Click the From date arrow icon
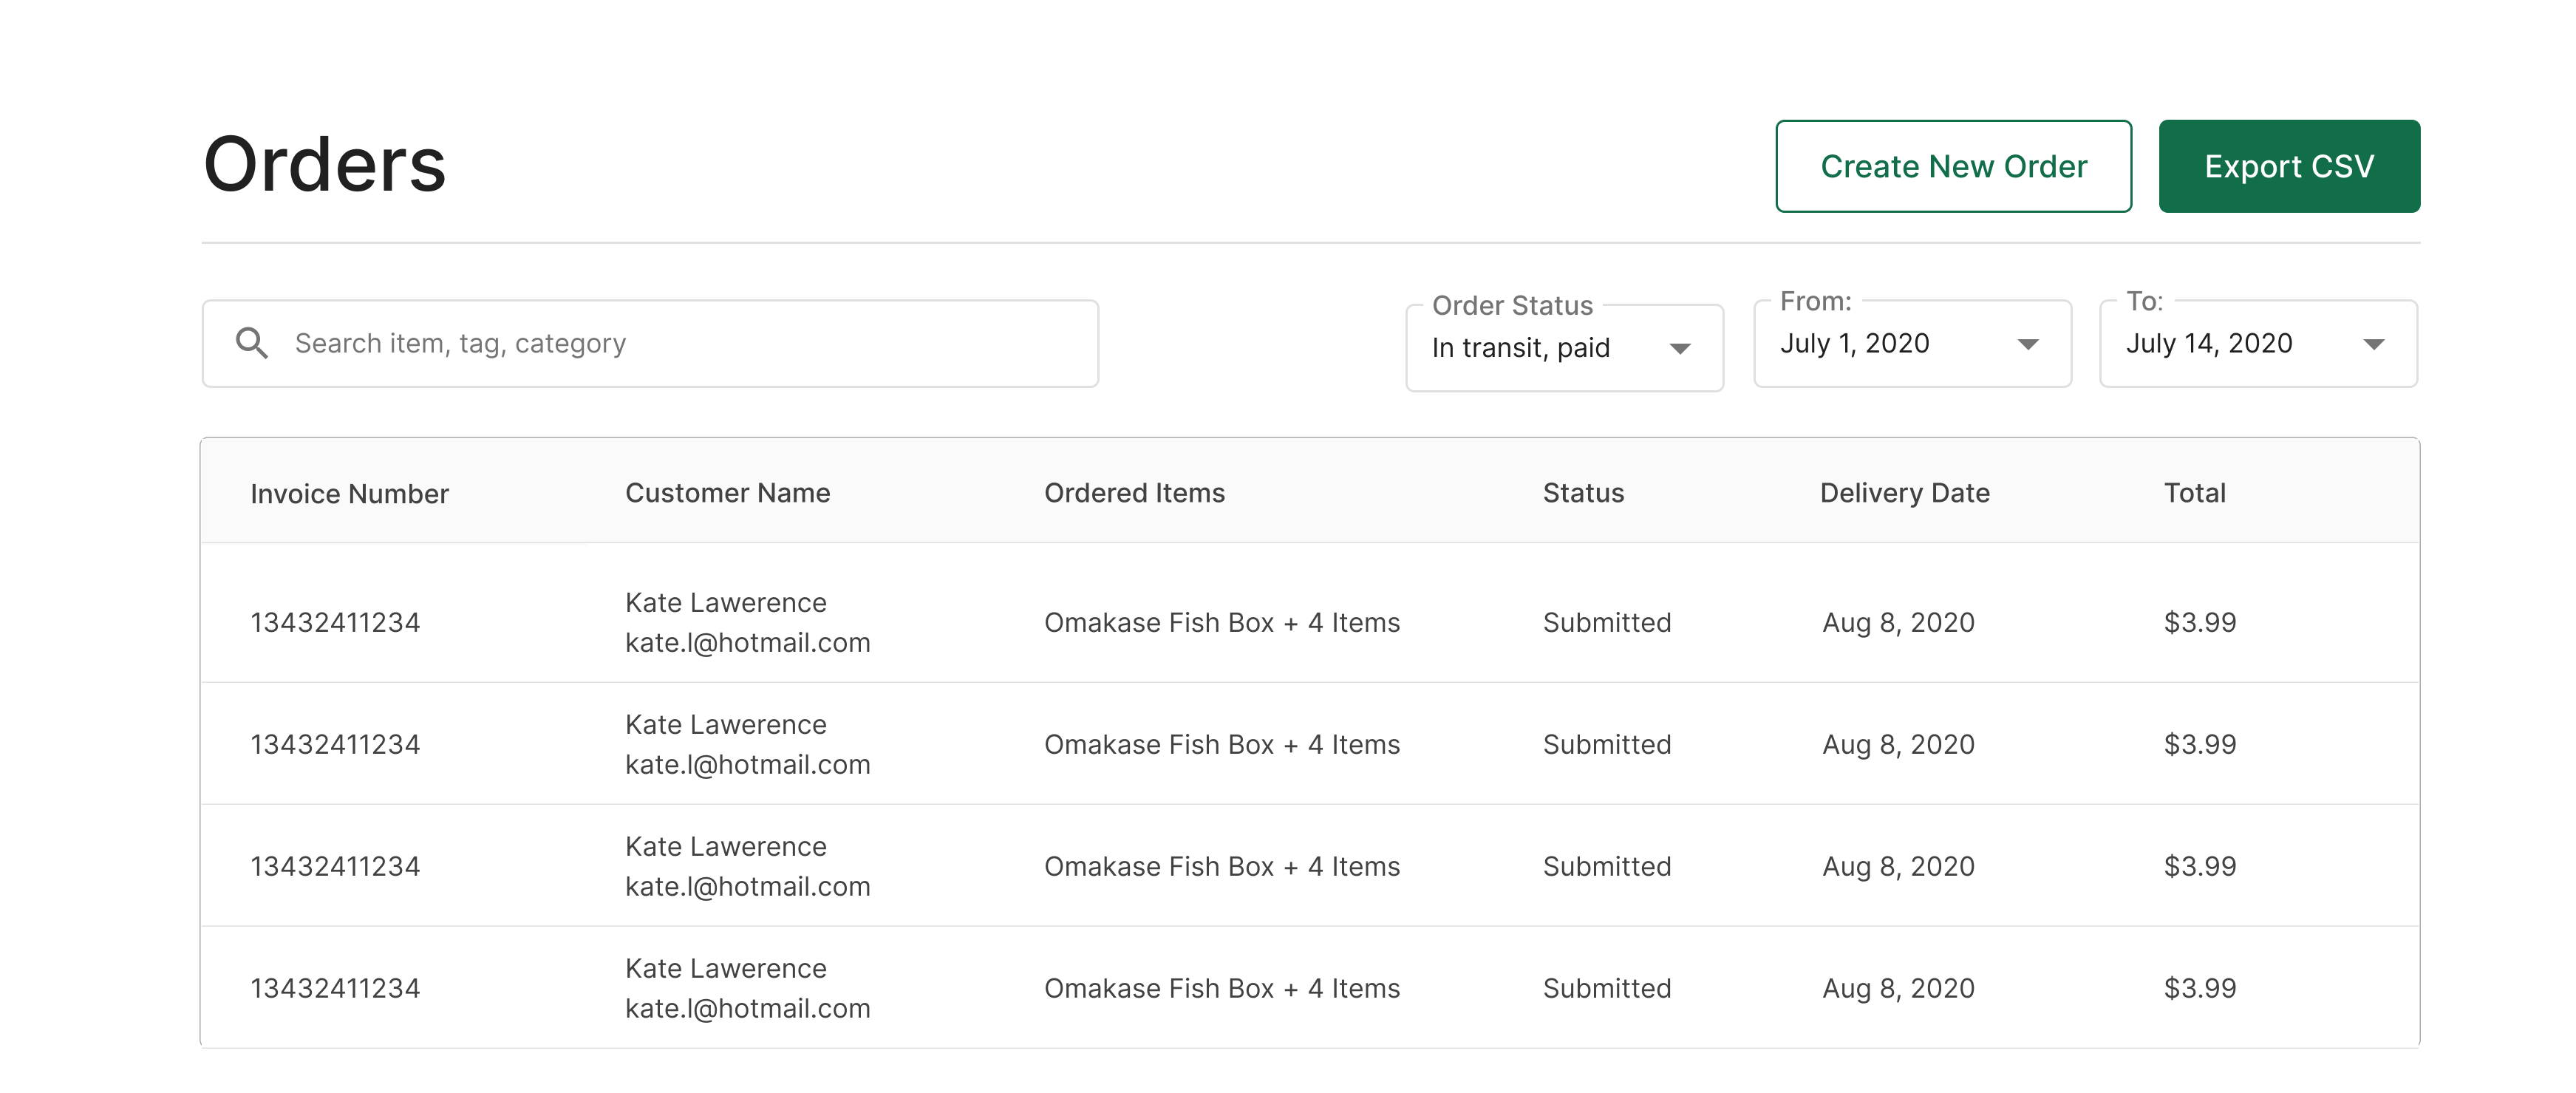Screen dimensions: 2576x1093 (2028, 344)
